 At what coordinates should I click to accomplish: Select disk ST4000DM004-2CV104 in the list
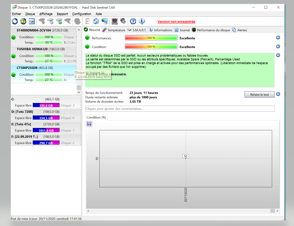pos(44,36)
